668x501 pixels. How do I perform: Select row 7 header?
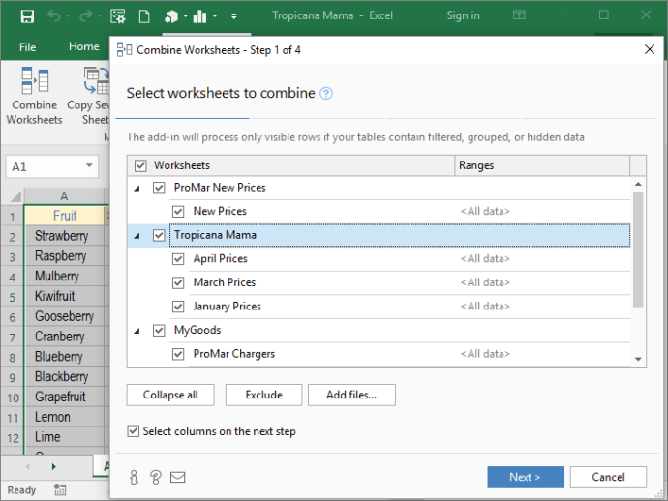tap(13, 338)
